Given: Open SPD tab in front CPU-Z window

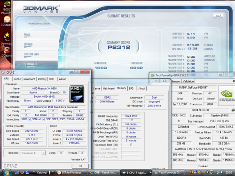Looking at the screenshot, I should click(52, 79).
